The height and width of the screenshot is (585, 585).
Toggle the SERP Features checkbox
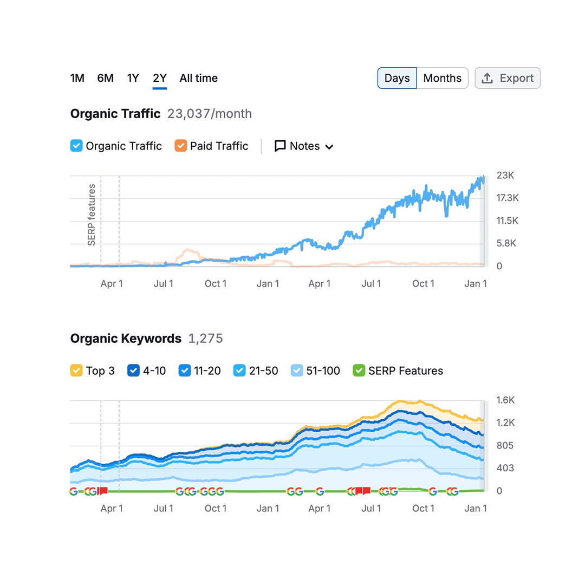359,370
